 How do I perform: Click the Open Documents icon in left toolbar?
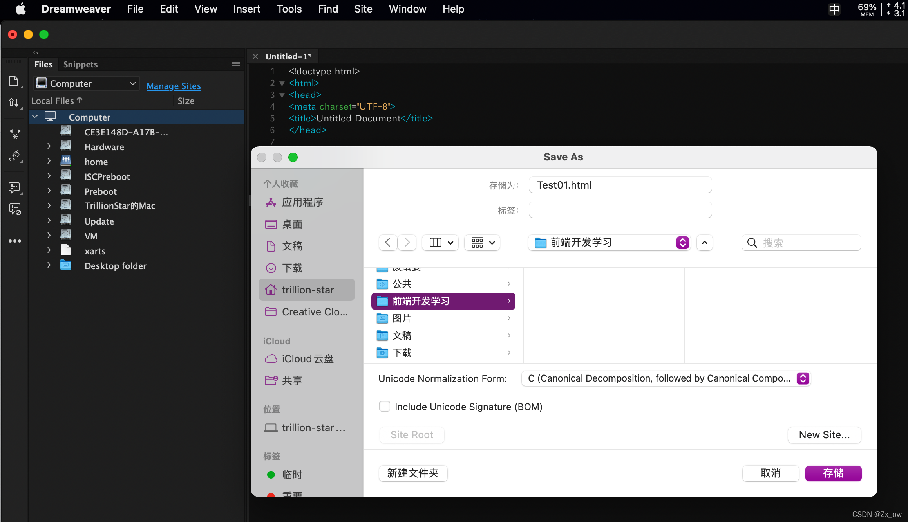point(14,81)
